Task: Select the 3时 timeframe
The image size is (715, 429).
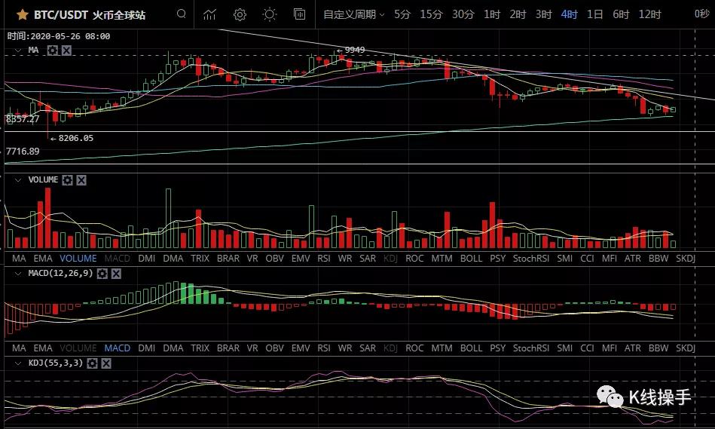Action: 543,14
